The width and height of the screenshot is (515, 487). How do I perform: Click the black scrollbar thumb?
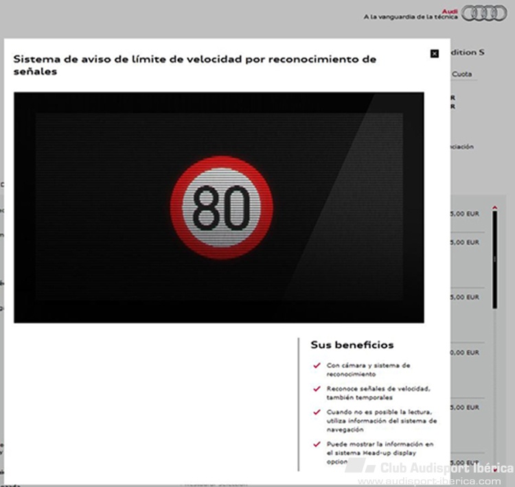[494, 261]
